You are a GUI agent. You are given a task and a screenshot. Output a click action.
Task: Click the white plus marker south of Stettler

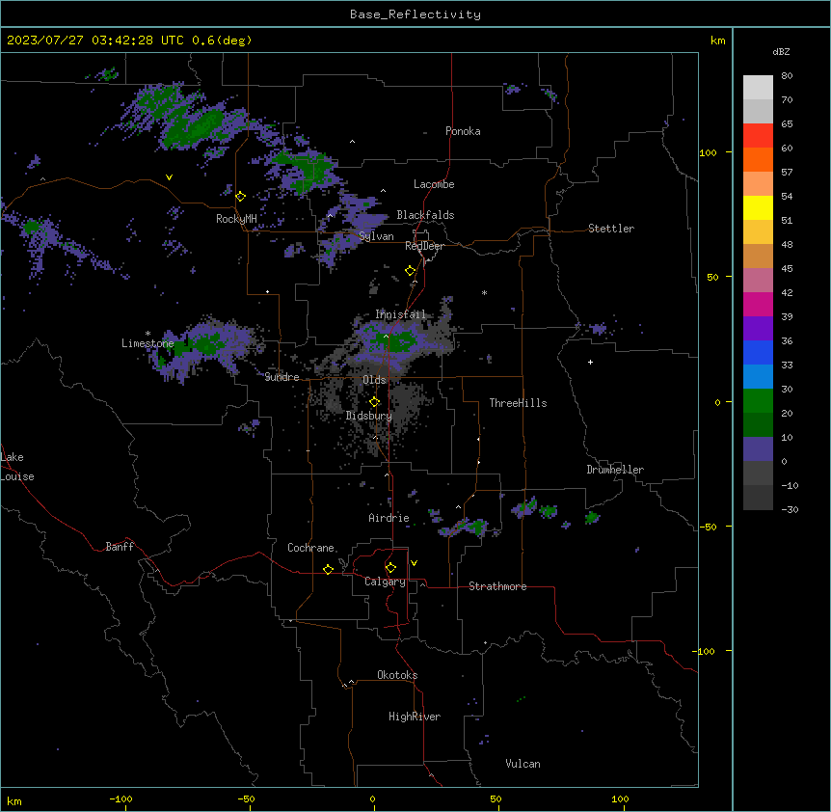point(590,362)
